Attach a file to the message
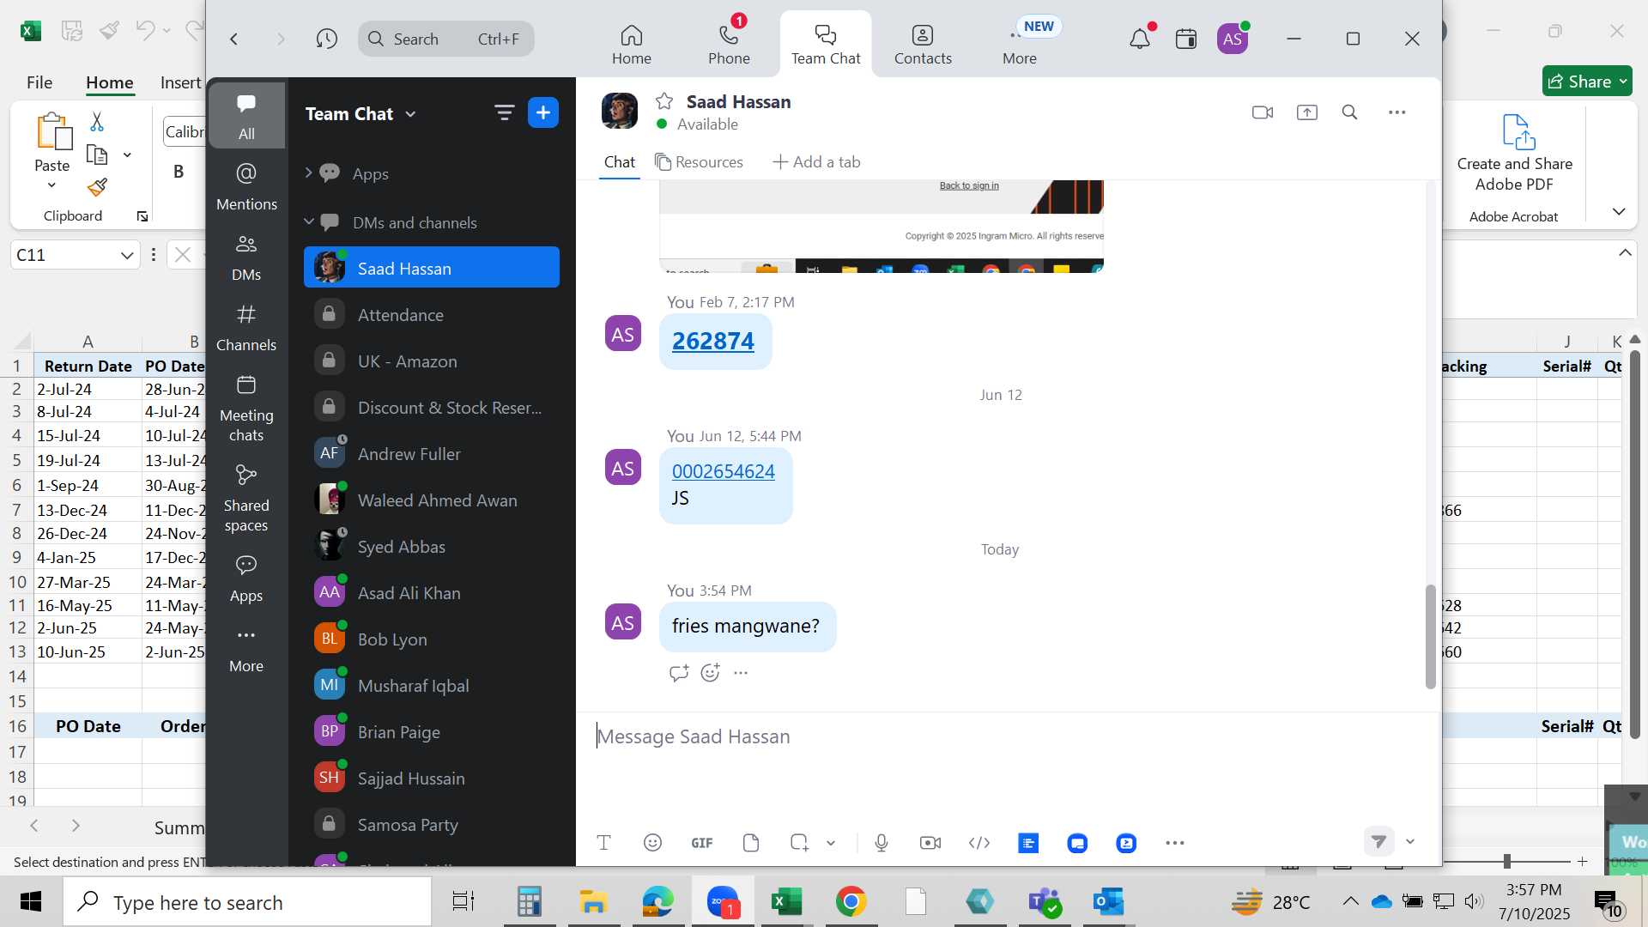 751,843
